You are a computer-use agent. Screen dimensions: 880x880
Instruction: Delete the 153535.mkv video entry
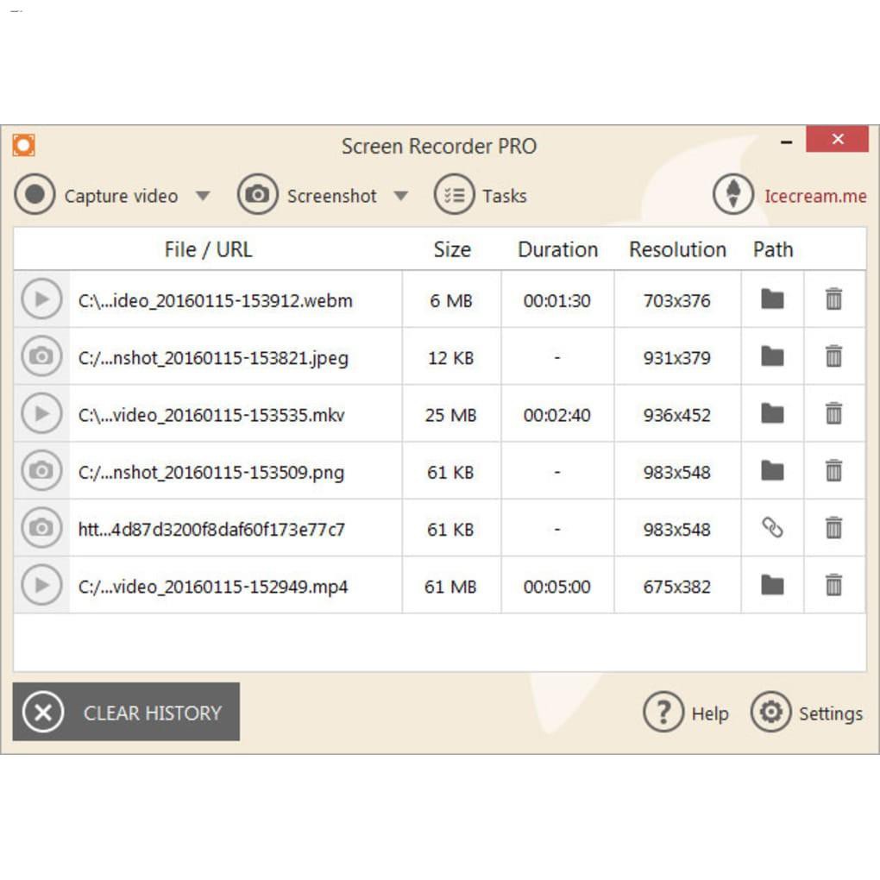tap(833, 414)
